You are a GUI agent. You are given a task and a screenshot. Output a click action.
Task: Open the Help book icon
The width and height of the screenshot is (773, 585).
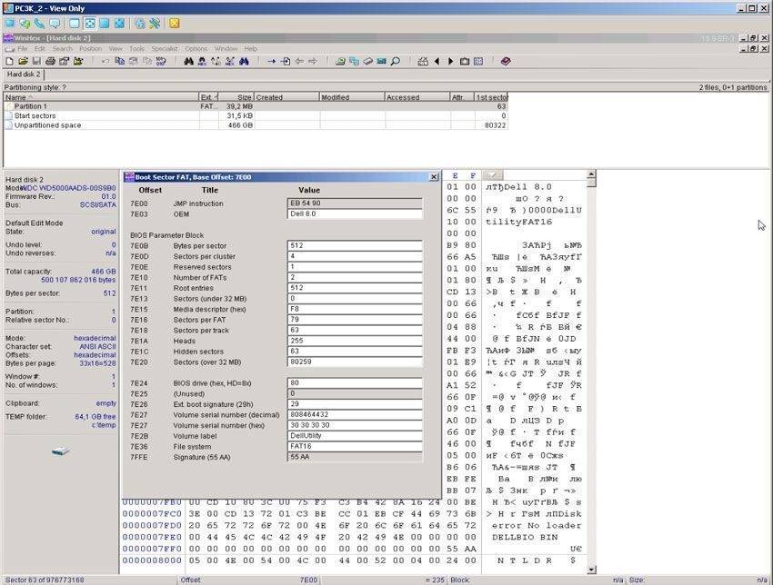pos(506,62)
